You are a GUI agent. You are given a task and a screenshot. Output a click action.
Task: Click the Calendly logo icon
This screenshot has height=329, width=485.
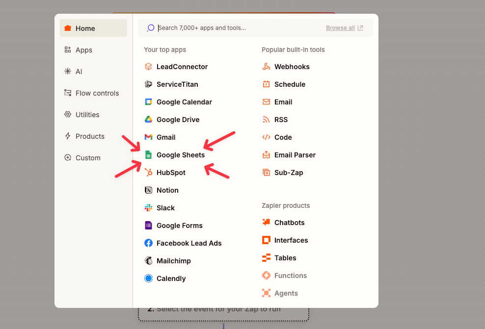click(x=148, y=278)
